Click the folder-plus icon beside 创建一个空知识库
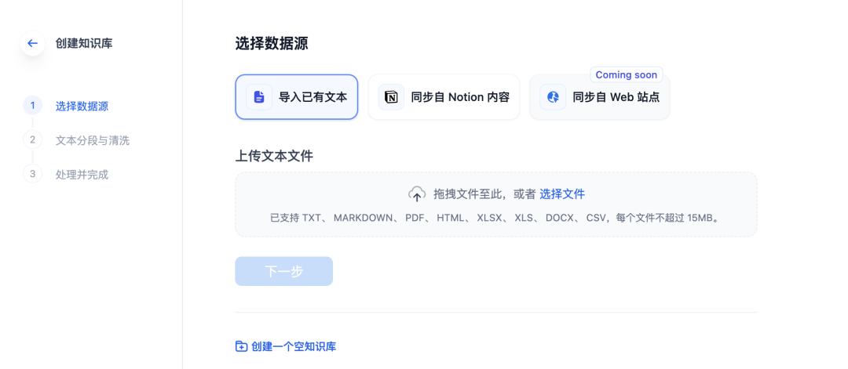The width and height of the screenshot is (848, 369). click(241, 346)
